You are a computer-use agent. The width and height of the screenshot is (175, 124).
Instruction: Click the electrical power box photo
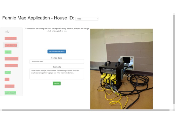pyautogui.click(x=122, y=69)
